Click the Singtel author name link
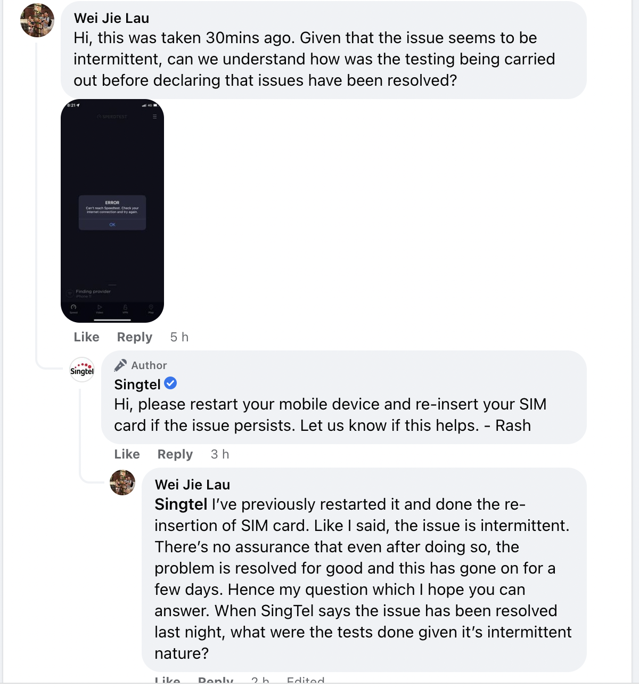Viewport: 639px width, 687px height. tap(137, 385)
